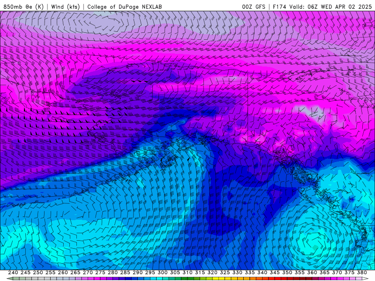
Task: Select the 260 value on the color scale
Action: point(63,273)
